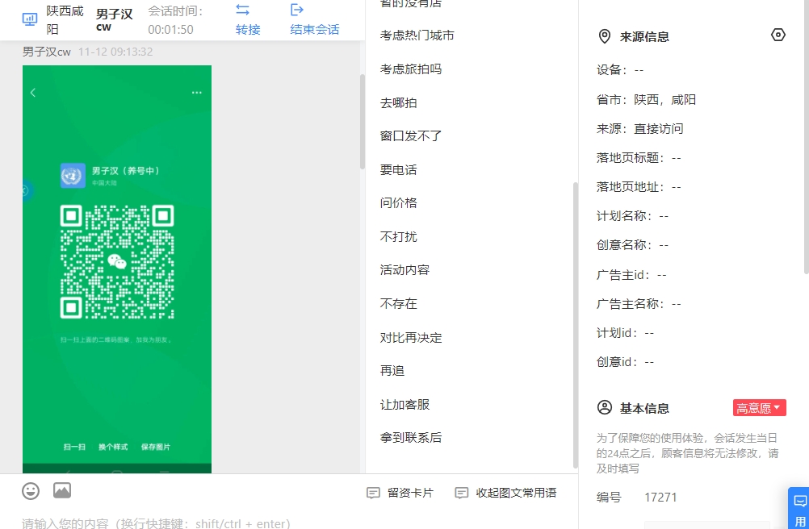
Task: Click the hexagon settings icon by 来源信息
Action: (x=778, y=35)
